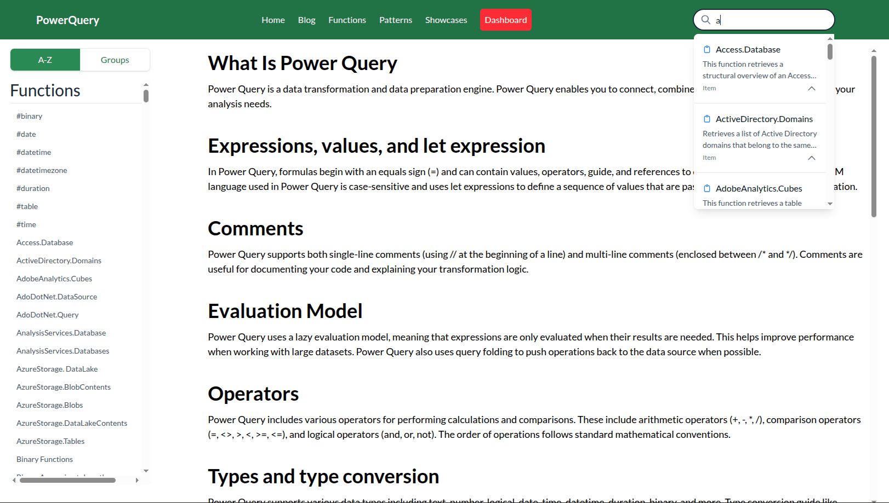Click the search magnifier icon

click(x=706, y=20)
